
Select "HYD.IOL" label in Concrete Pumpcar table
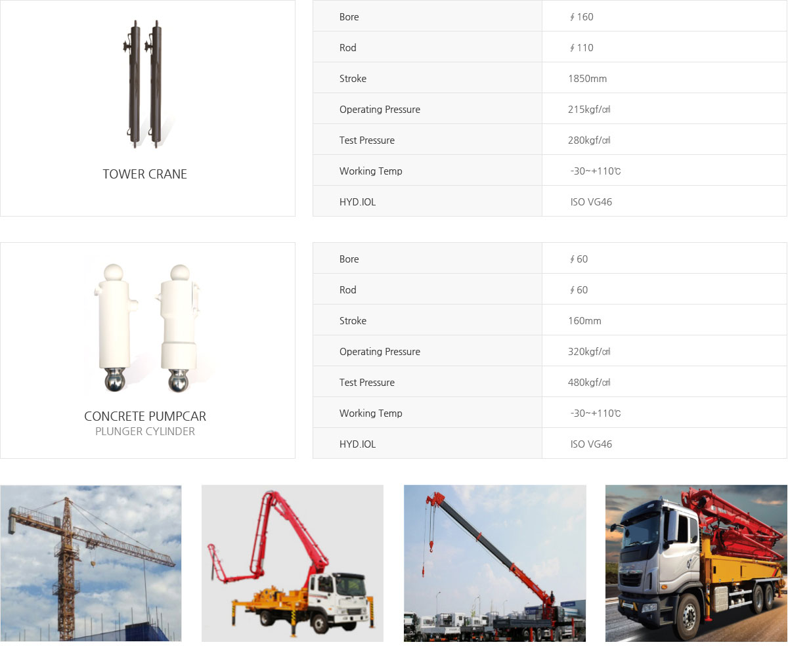coord(358,444)
